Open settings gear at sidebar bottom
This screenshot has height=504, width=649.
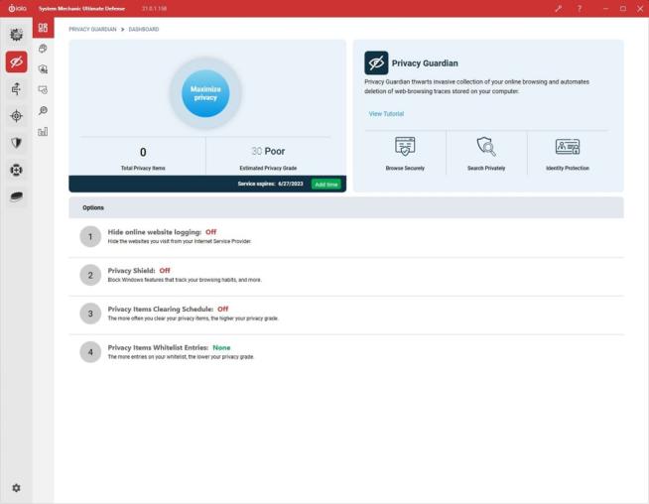pos(16,488)
